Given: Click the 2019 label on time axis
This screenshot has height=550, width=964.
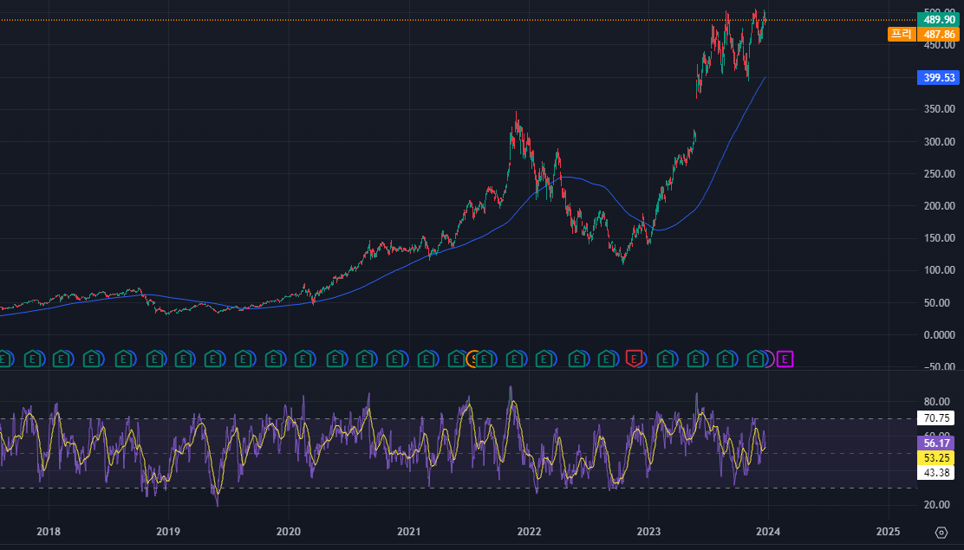Looking at the screenshot, I should [x=168, y=532].
